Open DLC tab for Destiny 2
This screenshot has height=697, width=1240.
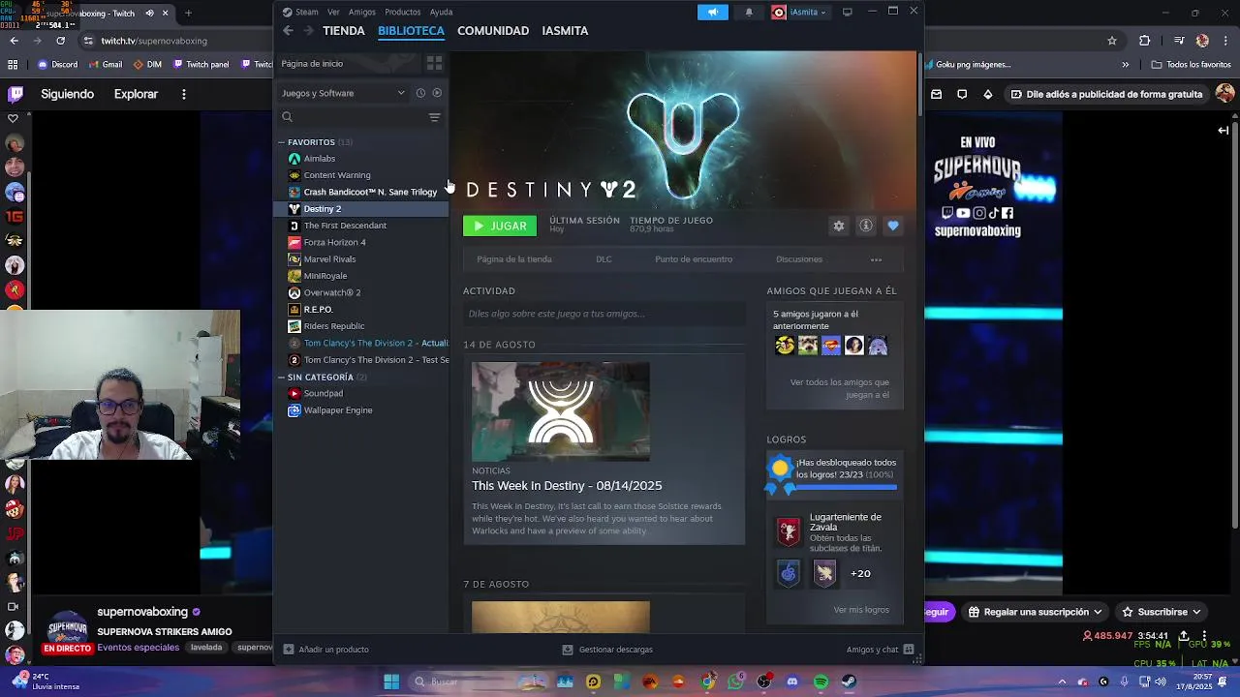coord(604,259)
